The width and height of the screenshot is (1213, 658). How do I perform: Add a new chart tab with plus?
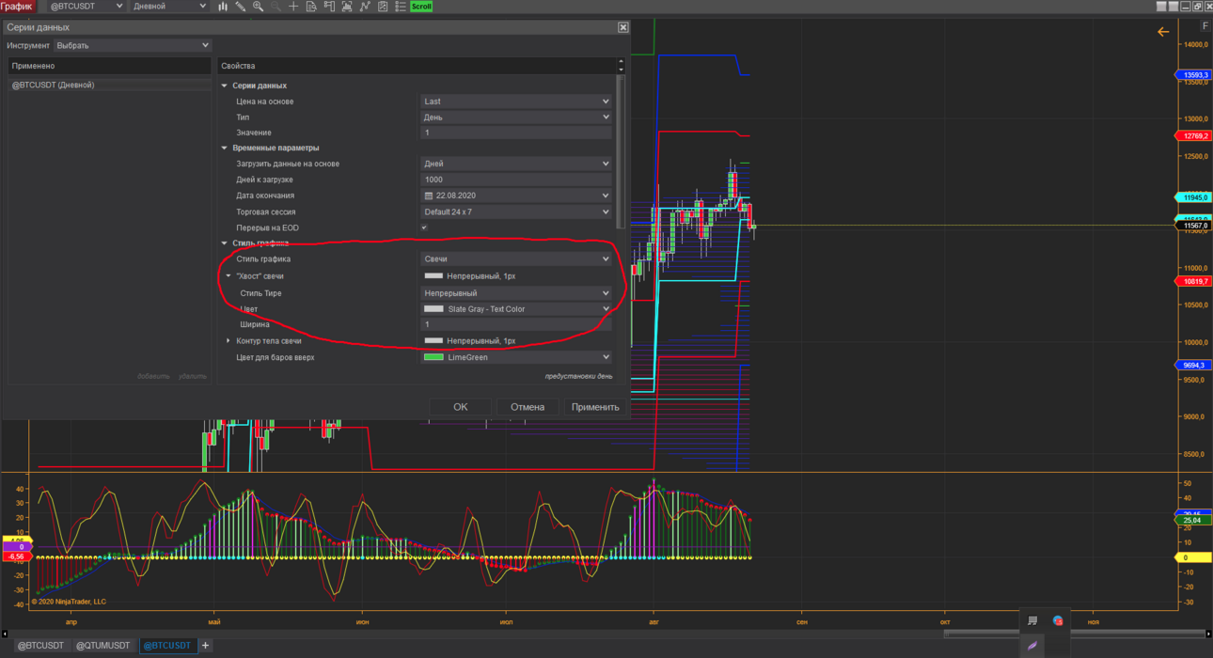click(x=206, y=646)
